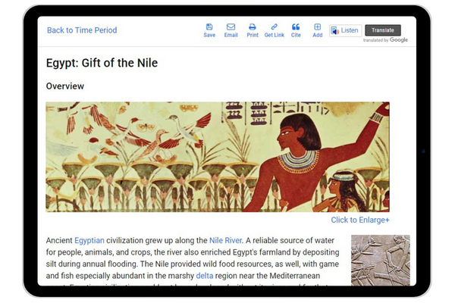Open citation via the Cite quotation icon
This screenshot has height=303, width=455.
pos(296,27)
